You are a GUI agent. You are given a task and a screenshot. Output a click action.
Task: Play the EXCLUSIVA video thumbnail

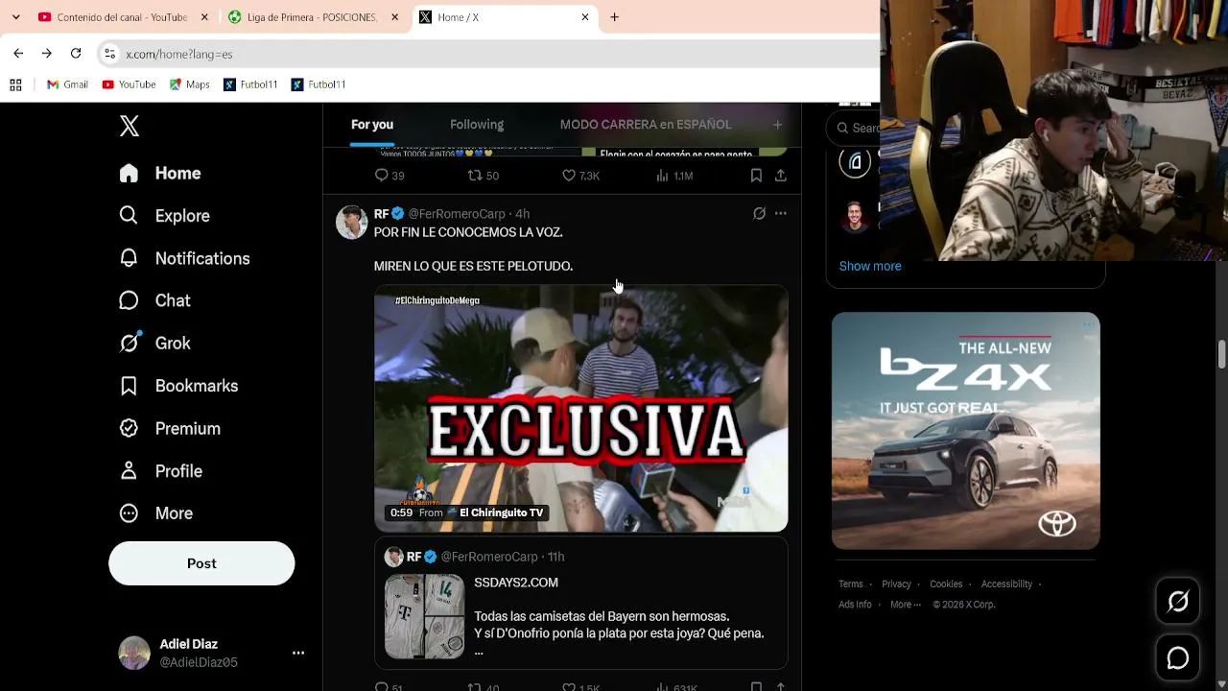[x=581, y=409]
